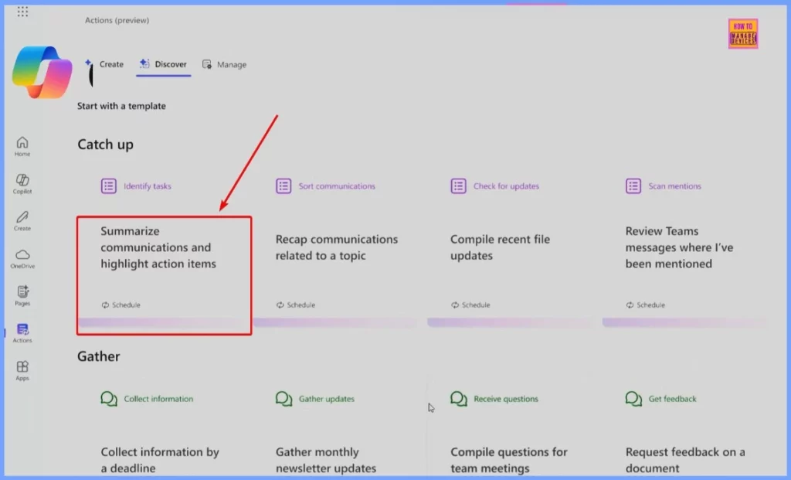Click the Check for updates list icon
This screenshot has height=480, width=791.
[458, 186]
